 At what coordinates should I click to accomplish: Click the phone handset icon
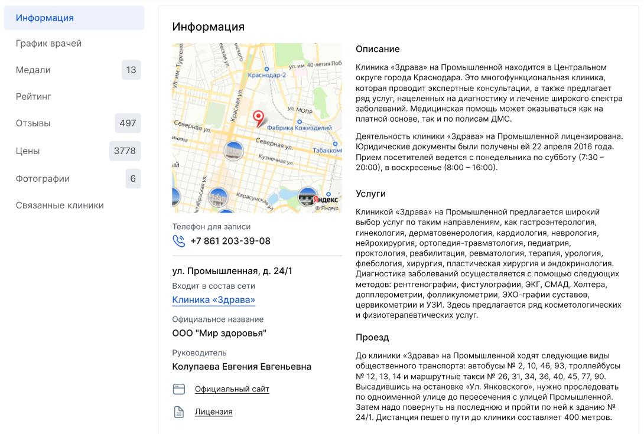pyautogui.click(x=178, y=241)
